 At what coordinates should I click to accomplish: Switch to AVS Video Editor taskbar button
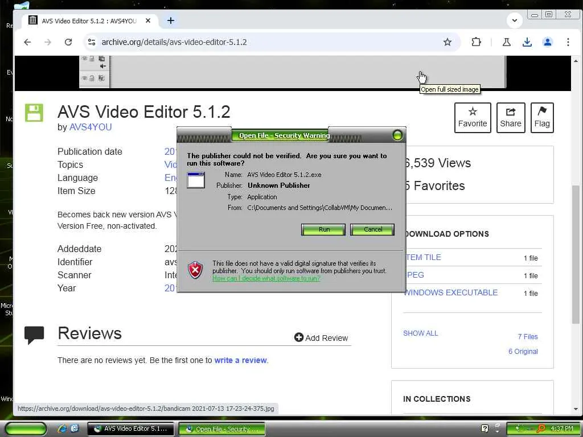point(130,429)
